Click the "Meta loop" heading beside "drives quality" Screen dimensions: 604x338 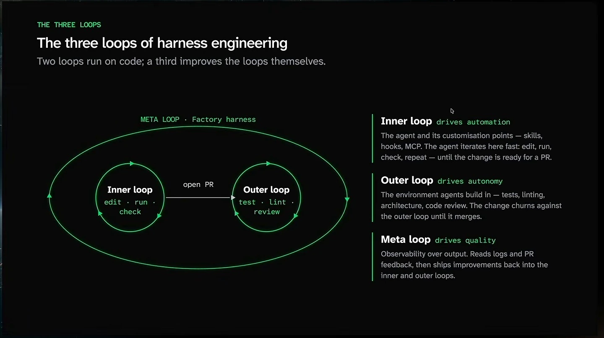pyautogui.click(x=406, y=239)
